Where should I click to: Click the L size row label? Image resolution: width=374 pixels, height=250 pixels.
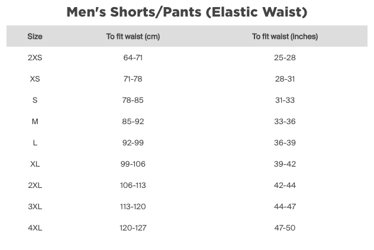click(35, 143)
